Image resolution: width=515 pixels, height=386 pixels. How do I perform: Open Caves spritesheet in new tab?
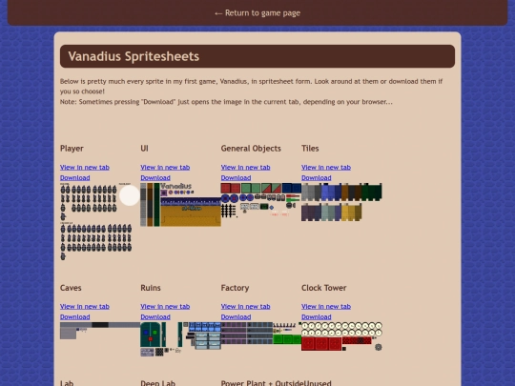point(85,307)
